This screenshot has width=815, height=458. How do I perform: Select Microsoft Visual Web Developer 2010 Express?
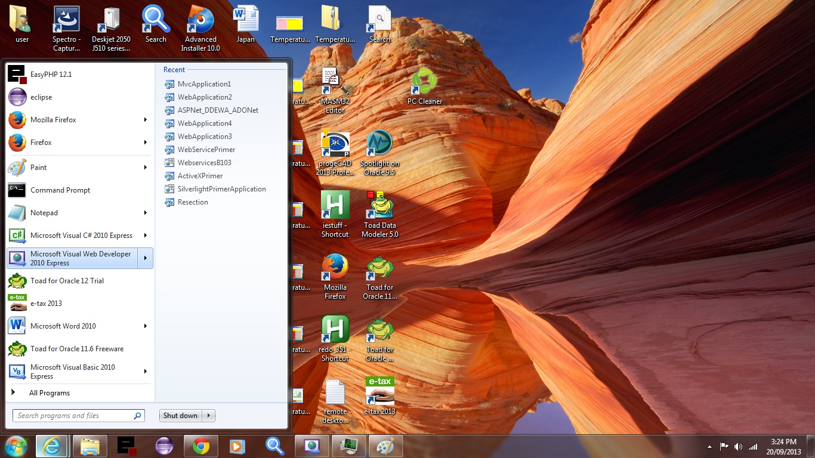[72, 258]
